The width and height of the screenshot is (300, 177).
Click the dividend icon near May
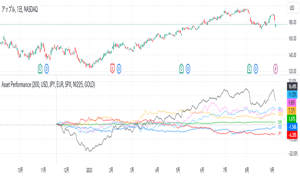pos(188,69)
